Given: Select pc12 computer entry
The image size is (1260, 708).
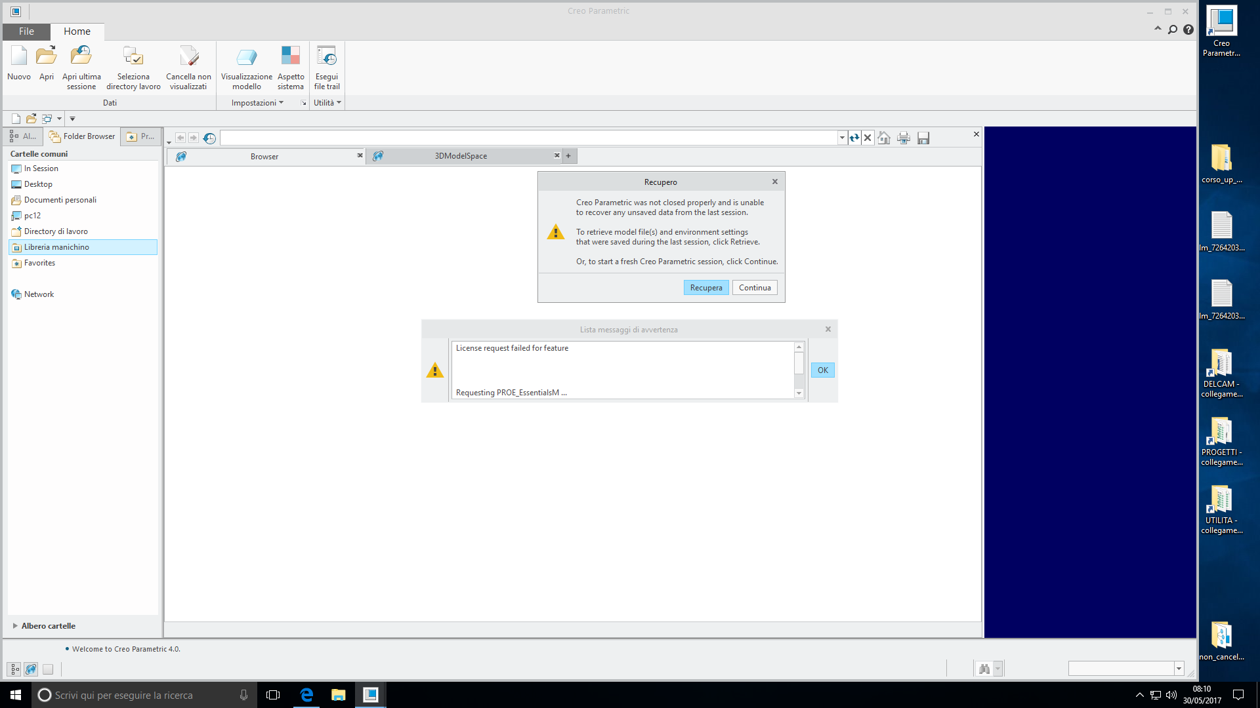Looking at the screenshot, I should tap(32, 216).
